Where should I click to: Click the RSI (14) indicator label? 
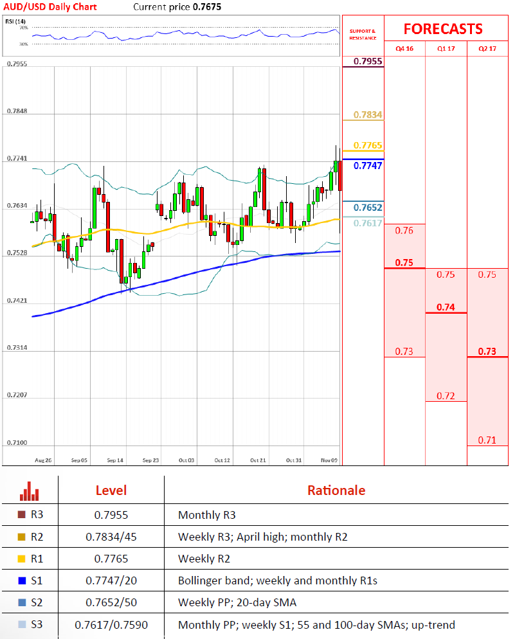pyautogui.click(x=15, y=21)
